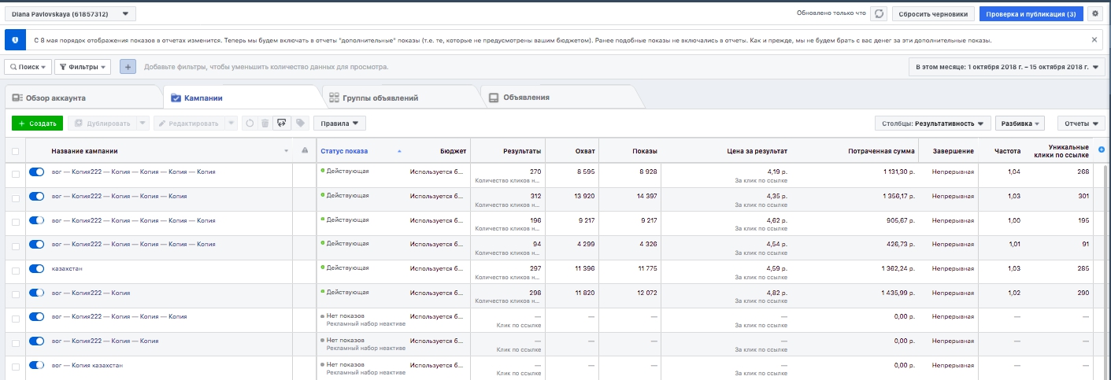The width and height of the screenshot is (1111, 380).
Task: Click the 'Объявления' tab icon
Action: tap(494, 98)
